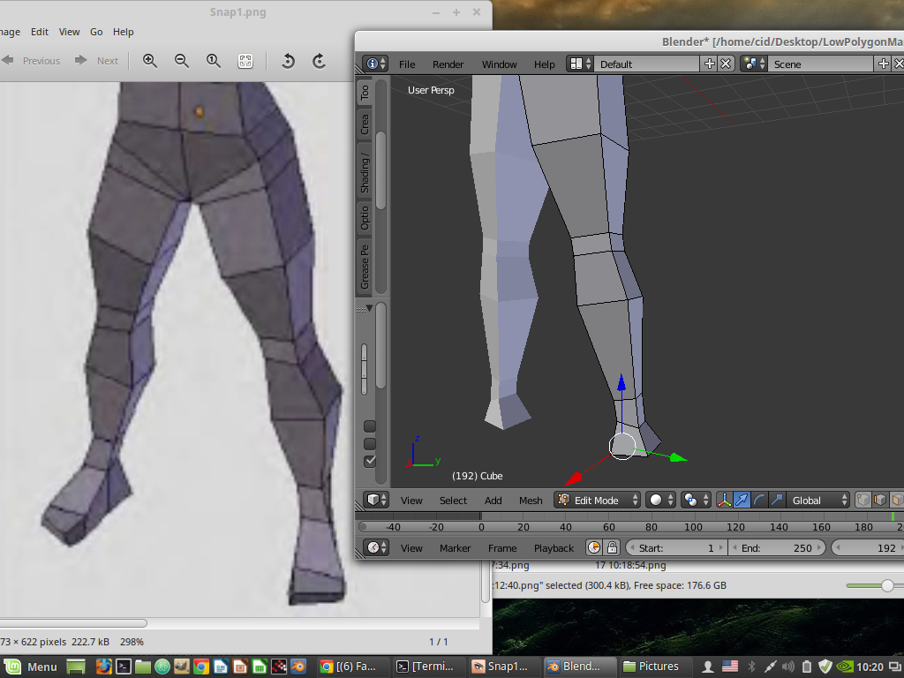Click the tool shelf upper scrollbar
The width and height of the screenshot is (904, 678).
coord(380,170)
